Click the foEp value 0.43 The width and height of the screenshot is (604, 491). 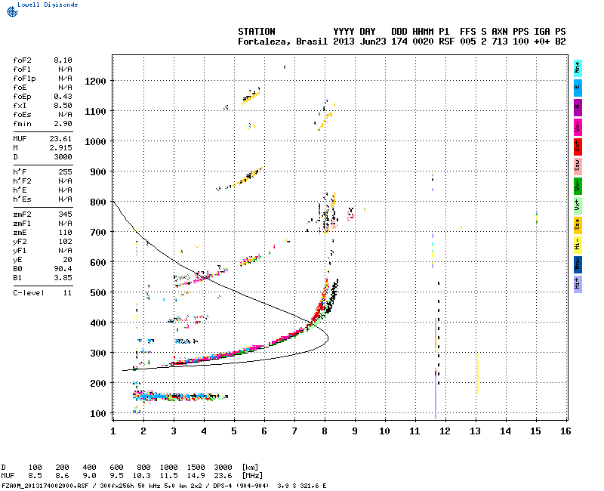click(x=63, y=97)
